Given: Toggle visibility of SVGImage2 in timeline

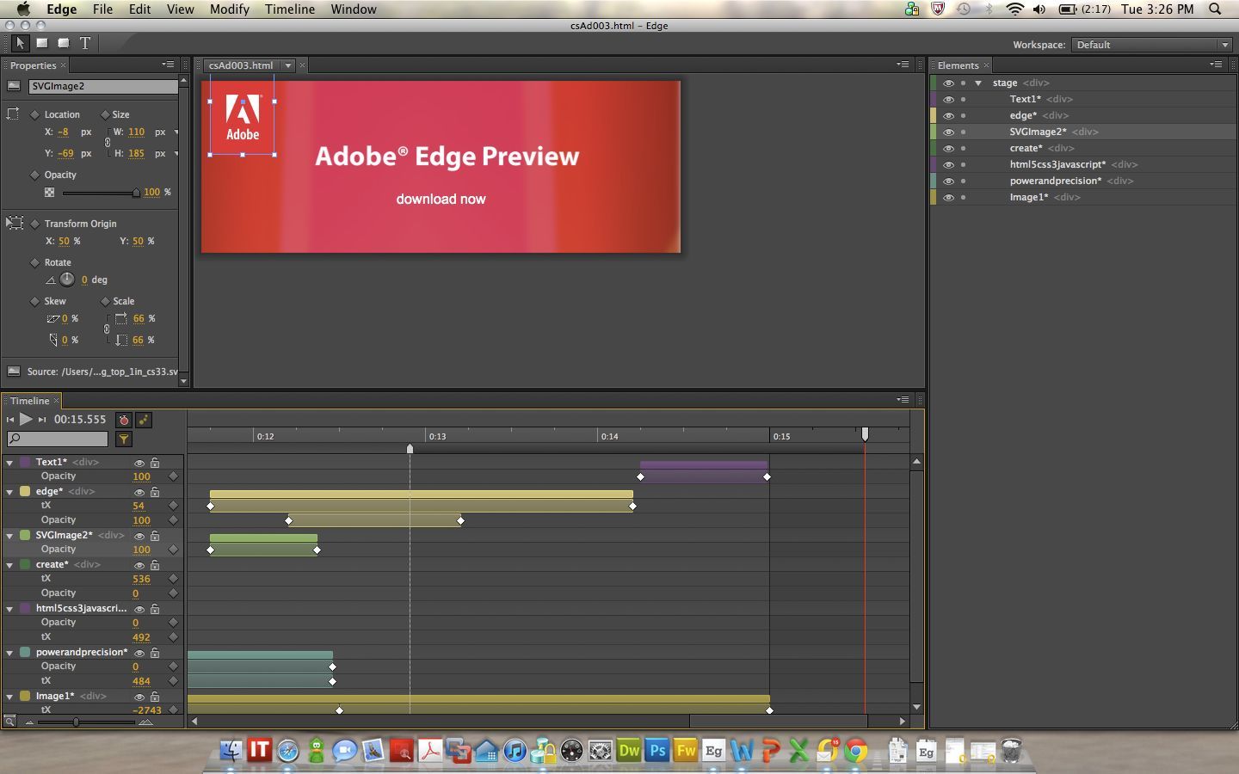Looking at the screenshot, I should (x=139, y=536).
